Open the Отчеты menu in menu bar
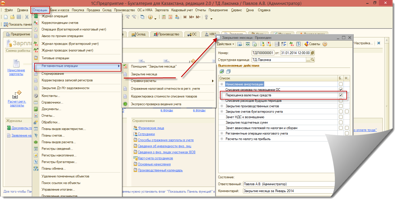This screenshot has width=397, height=201. pos(201,10)
